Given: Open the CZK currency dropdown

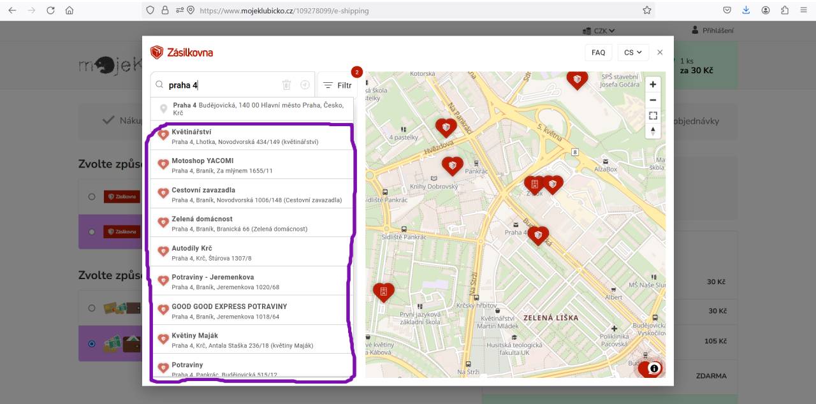Looking at the screenshot, I should 599,31.
